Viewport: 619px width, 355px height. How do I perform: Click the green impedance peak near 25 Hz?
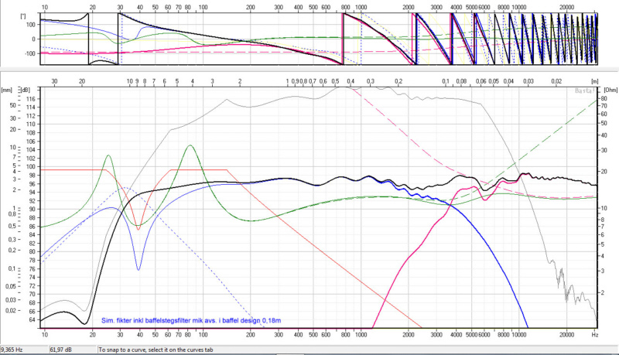[x=108, y=155]
